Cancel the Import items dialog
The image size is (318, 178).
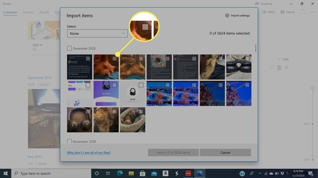(x=226, y=153)
